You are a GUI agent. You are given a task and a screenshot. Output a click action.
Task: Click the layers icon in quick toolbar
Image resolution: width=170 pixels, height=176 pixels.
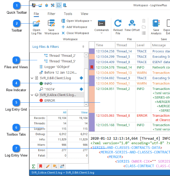[46, 5]
